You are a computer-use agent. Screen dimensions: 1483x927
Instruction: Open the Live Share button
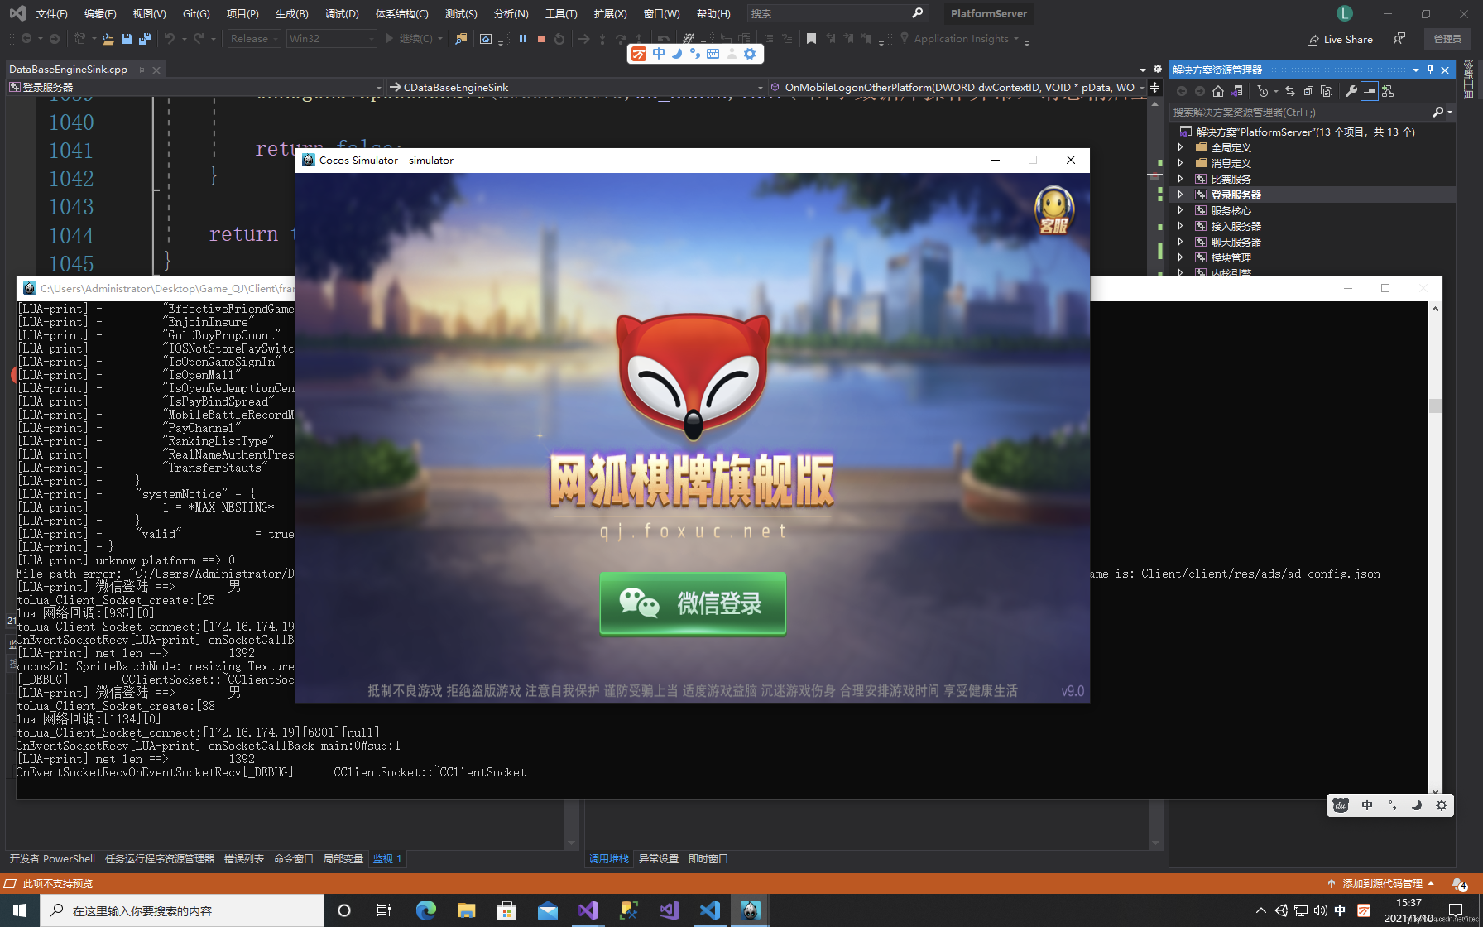[1339, 39]
